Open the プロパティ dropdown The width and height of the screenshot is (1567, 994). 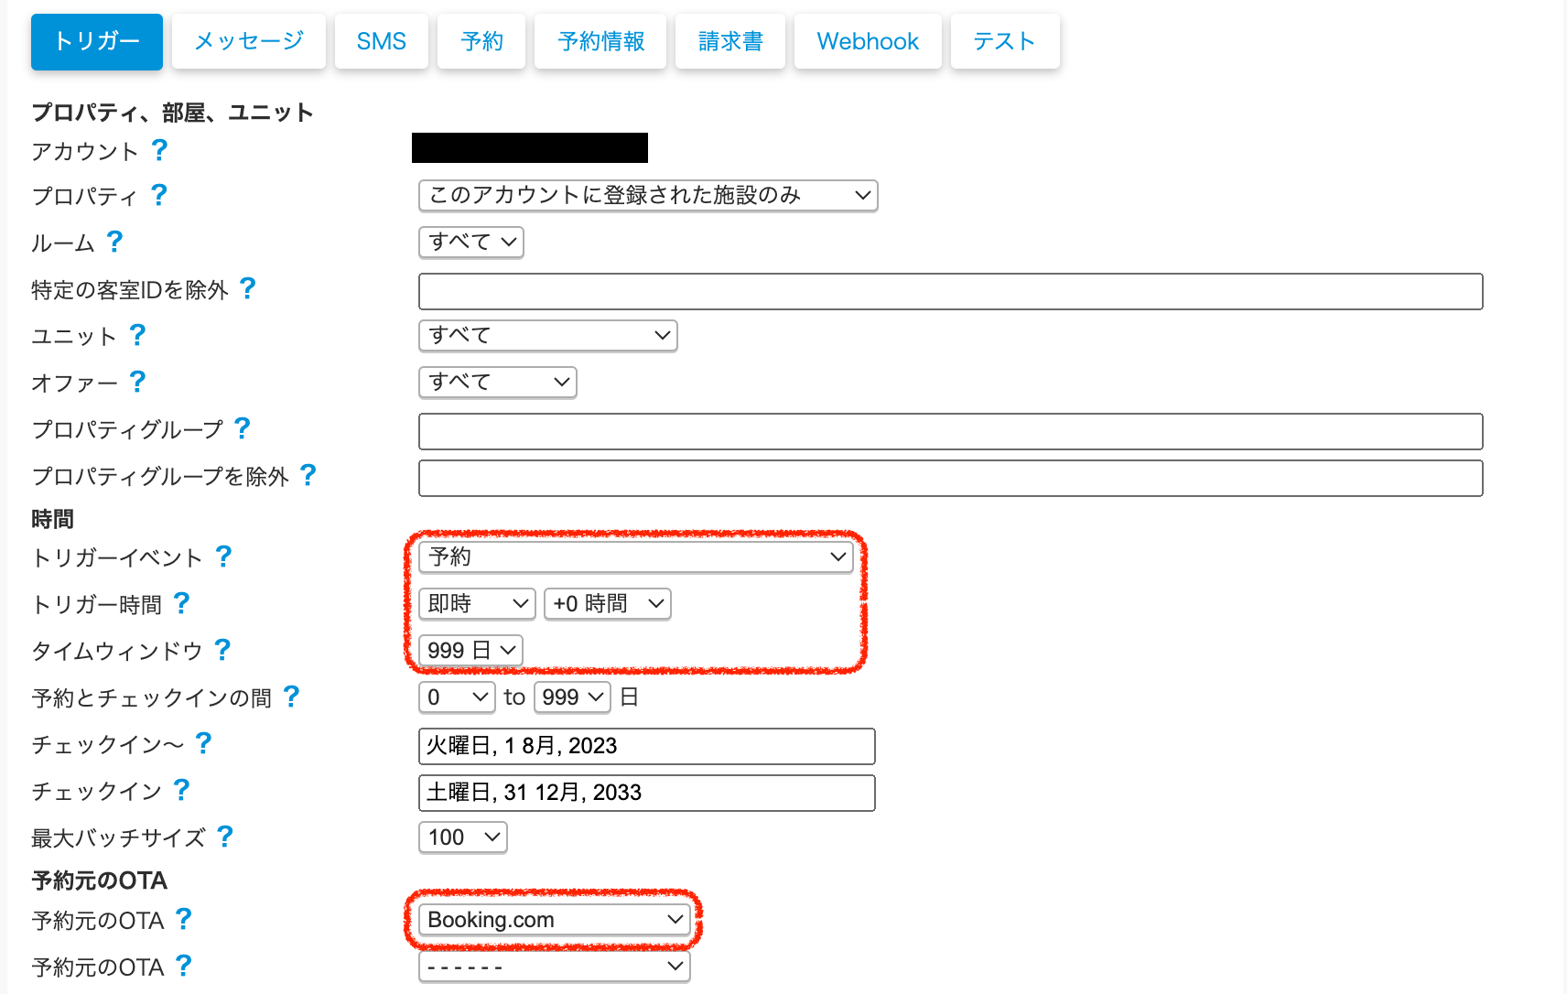[x=647, y=195]
